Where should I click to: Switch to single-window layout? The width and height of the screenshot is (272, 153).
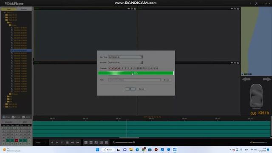(86, 142)
